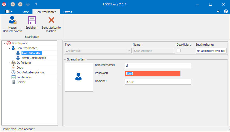This screenshot has width=230, height=132.
Task: Click Benutzerkonto löschen red X icon
Action: (51, 20)
